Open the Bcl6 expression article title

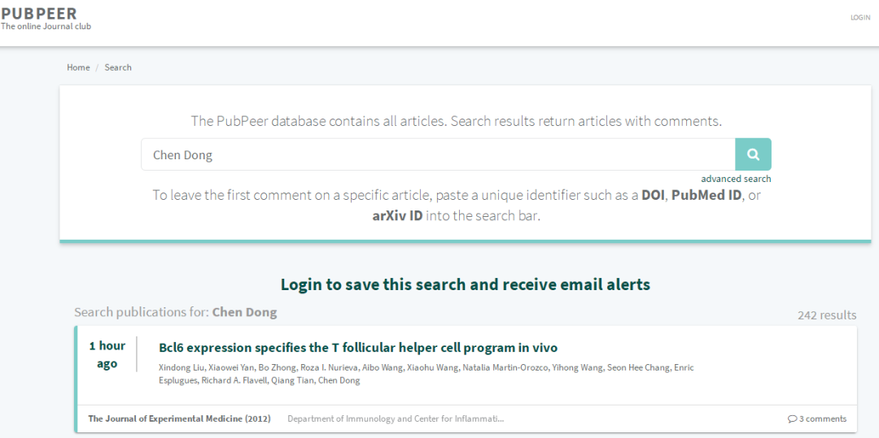coord(358,348)
